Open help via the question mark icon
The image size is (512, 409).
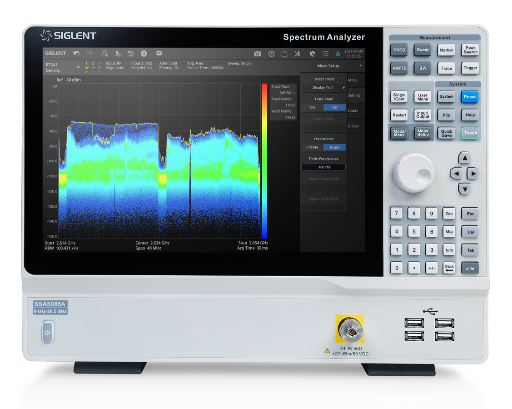pyautogui.click(x=271, y=54)
